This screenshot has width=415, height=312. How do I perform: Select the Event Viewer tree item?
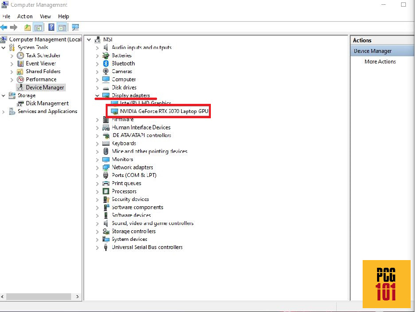tap(40, 63)
